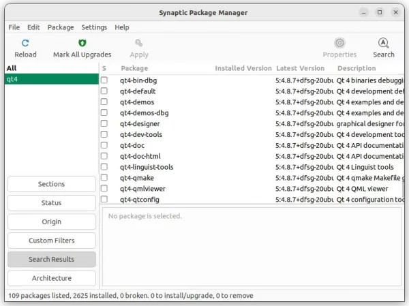Click the Reload toolbar icon
This screenshot has width=409, height=306.
point(25,43)
